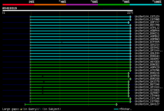Click the "Large gaps:" legend text
Image resolution: width=164 pixels, height=111 pixels.
(11, 109)
